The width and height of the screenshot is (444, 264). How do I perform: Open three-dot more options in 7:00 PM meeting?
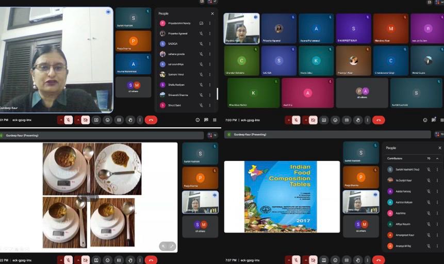pyautogui.click(x=367, y=120)
